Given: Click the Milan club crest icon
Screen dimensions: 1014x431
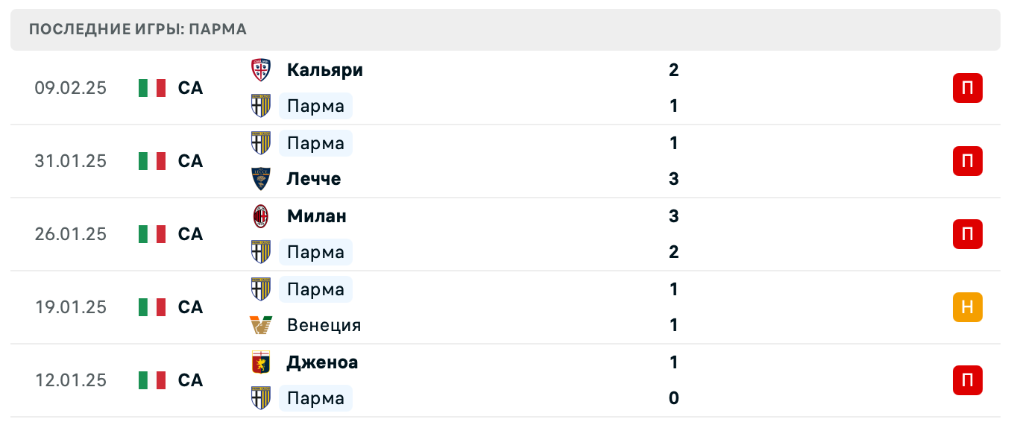Looking at the screenshot, I should click(261, 216).
